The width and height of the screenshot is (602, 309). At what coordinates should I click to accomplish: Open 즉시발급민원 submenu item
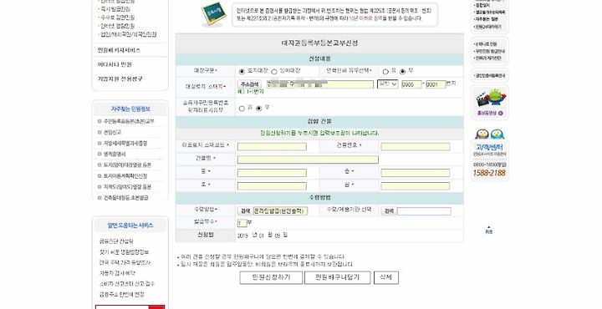point(115,8)
